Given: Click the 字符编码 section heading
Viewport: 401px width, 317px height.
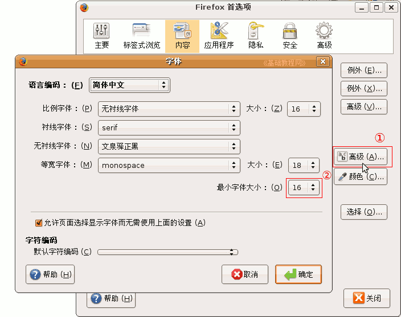Looking at the screenshot, I should coord(41,240).
